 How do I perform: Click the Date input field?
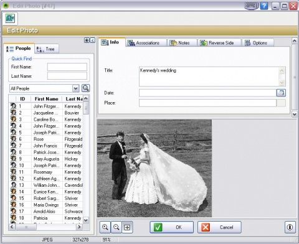[207, 93]
